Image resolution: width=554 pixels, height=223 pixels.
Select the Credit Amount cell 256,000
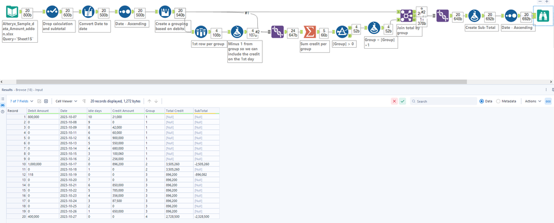[x=128, y=159]
